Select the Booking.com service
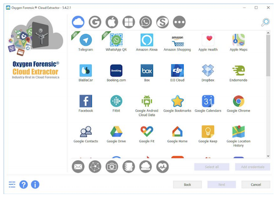 116,73
